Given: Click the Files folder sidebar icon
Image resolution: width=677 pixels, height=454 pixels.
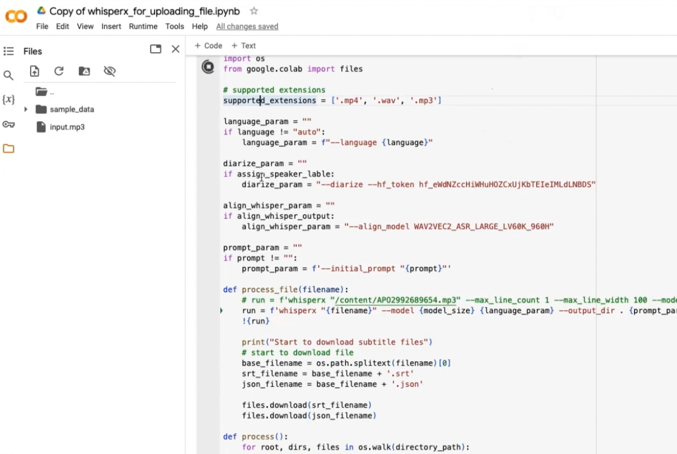Looking at the screenshot, I should 8,149.
